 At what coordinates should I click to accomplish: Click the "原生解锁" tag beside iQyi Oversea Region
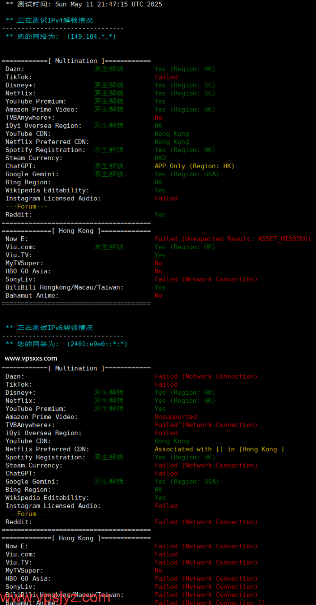click(x=108, y=125)
